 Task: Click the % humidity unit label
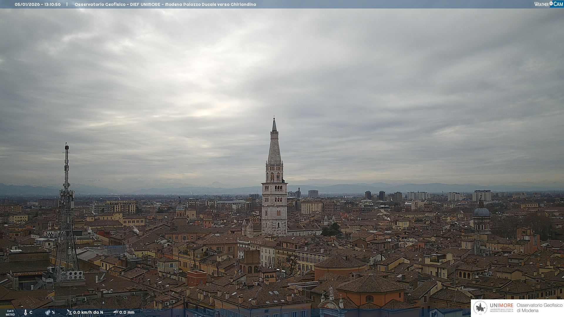point(53,312)
